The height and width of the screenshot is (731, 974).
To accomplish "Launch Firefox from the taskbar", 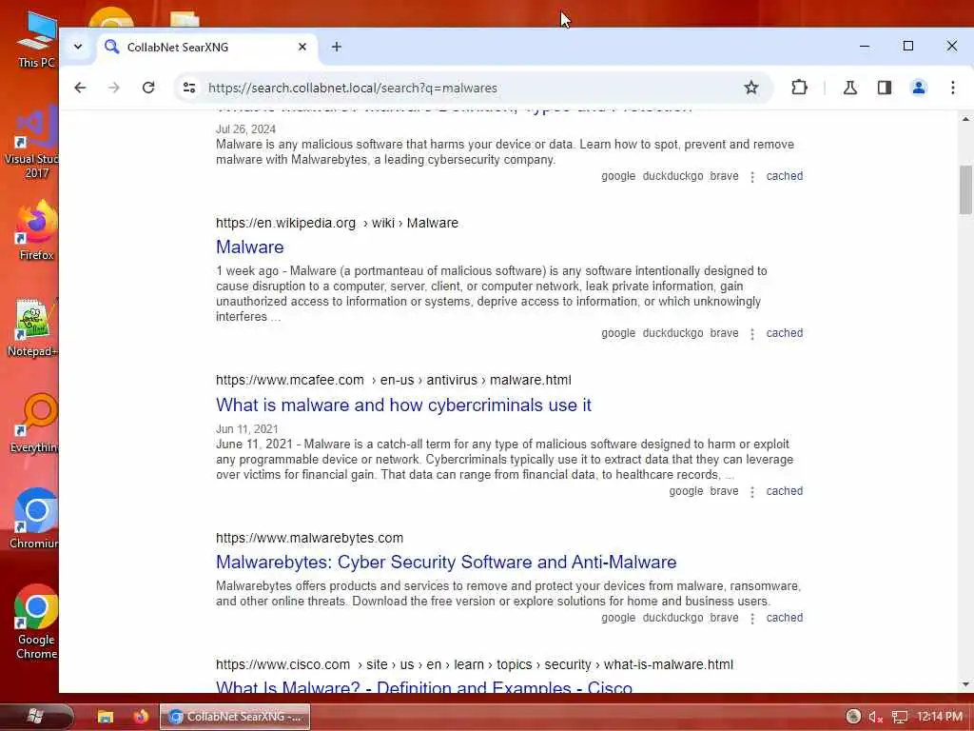I will click(x=141, y=717).
